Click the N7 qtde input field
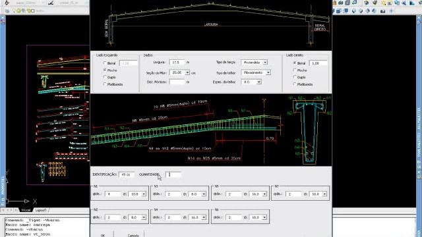The height and width of the screenshot is (237, 422). (x=294, y=194)
